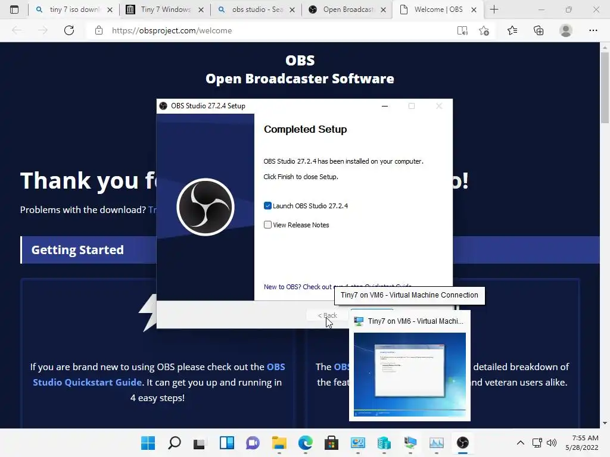
Task: Open taskbar Search magnifier
Action: click(x=175, y=443)
